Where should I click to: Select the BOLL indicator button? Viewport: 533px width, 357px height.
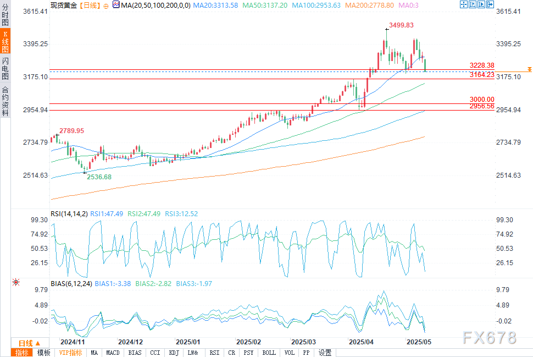click(269, 353)
